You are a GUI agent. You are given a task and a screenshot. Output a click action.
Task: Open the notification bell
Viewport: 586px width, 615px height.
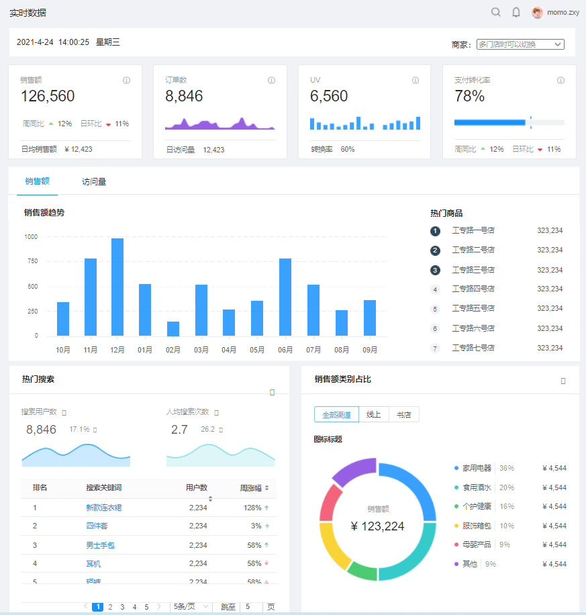pos(516,12)
